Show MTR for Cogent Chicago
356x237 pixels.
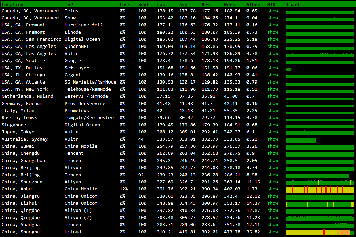point(273,75)
